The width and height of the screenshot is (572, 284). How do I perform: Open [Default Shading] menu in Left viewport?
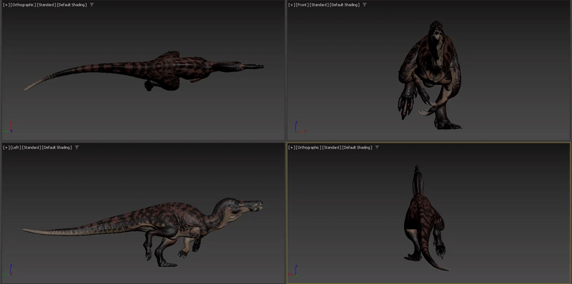(56, 148)
